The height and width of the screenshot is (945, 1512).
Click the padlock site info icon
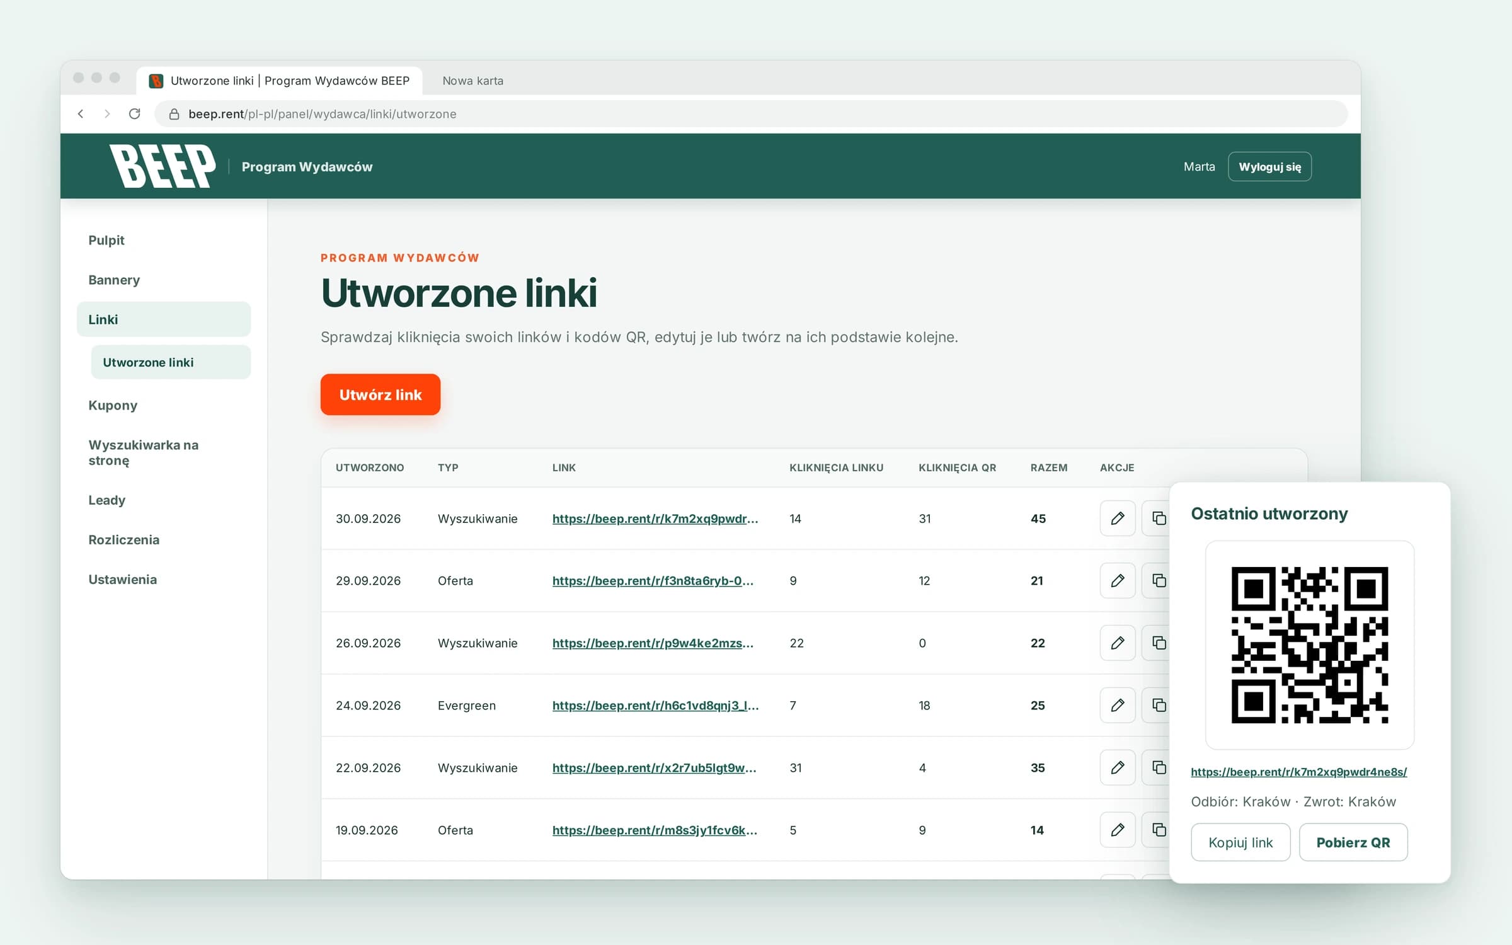175,114
